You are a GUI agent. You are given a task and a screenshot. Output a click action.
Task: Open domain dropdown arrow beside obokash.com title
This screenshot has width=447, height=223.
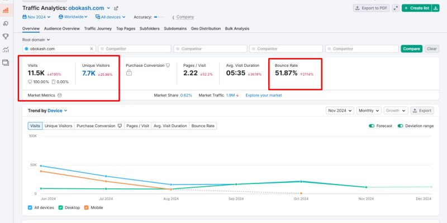point(108,8)
